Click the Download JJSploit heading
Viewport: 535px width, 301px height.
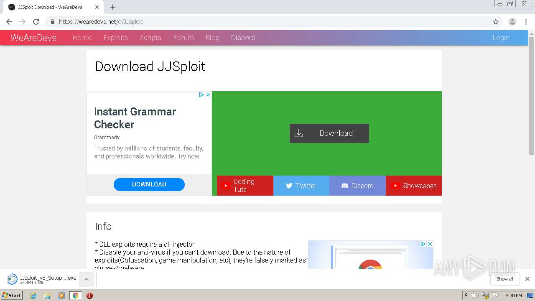[150, 66]
